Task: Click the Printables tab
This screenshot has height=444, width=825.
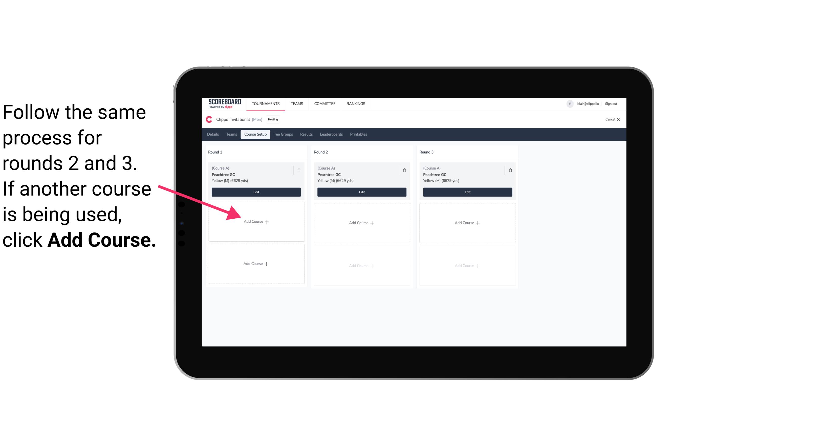Action: tap(359, 135)
